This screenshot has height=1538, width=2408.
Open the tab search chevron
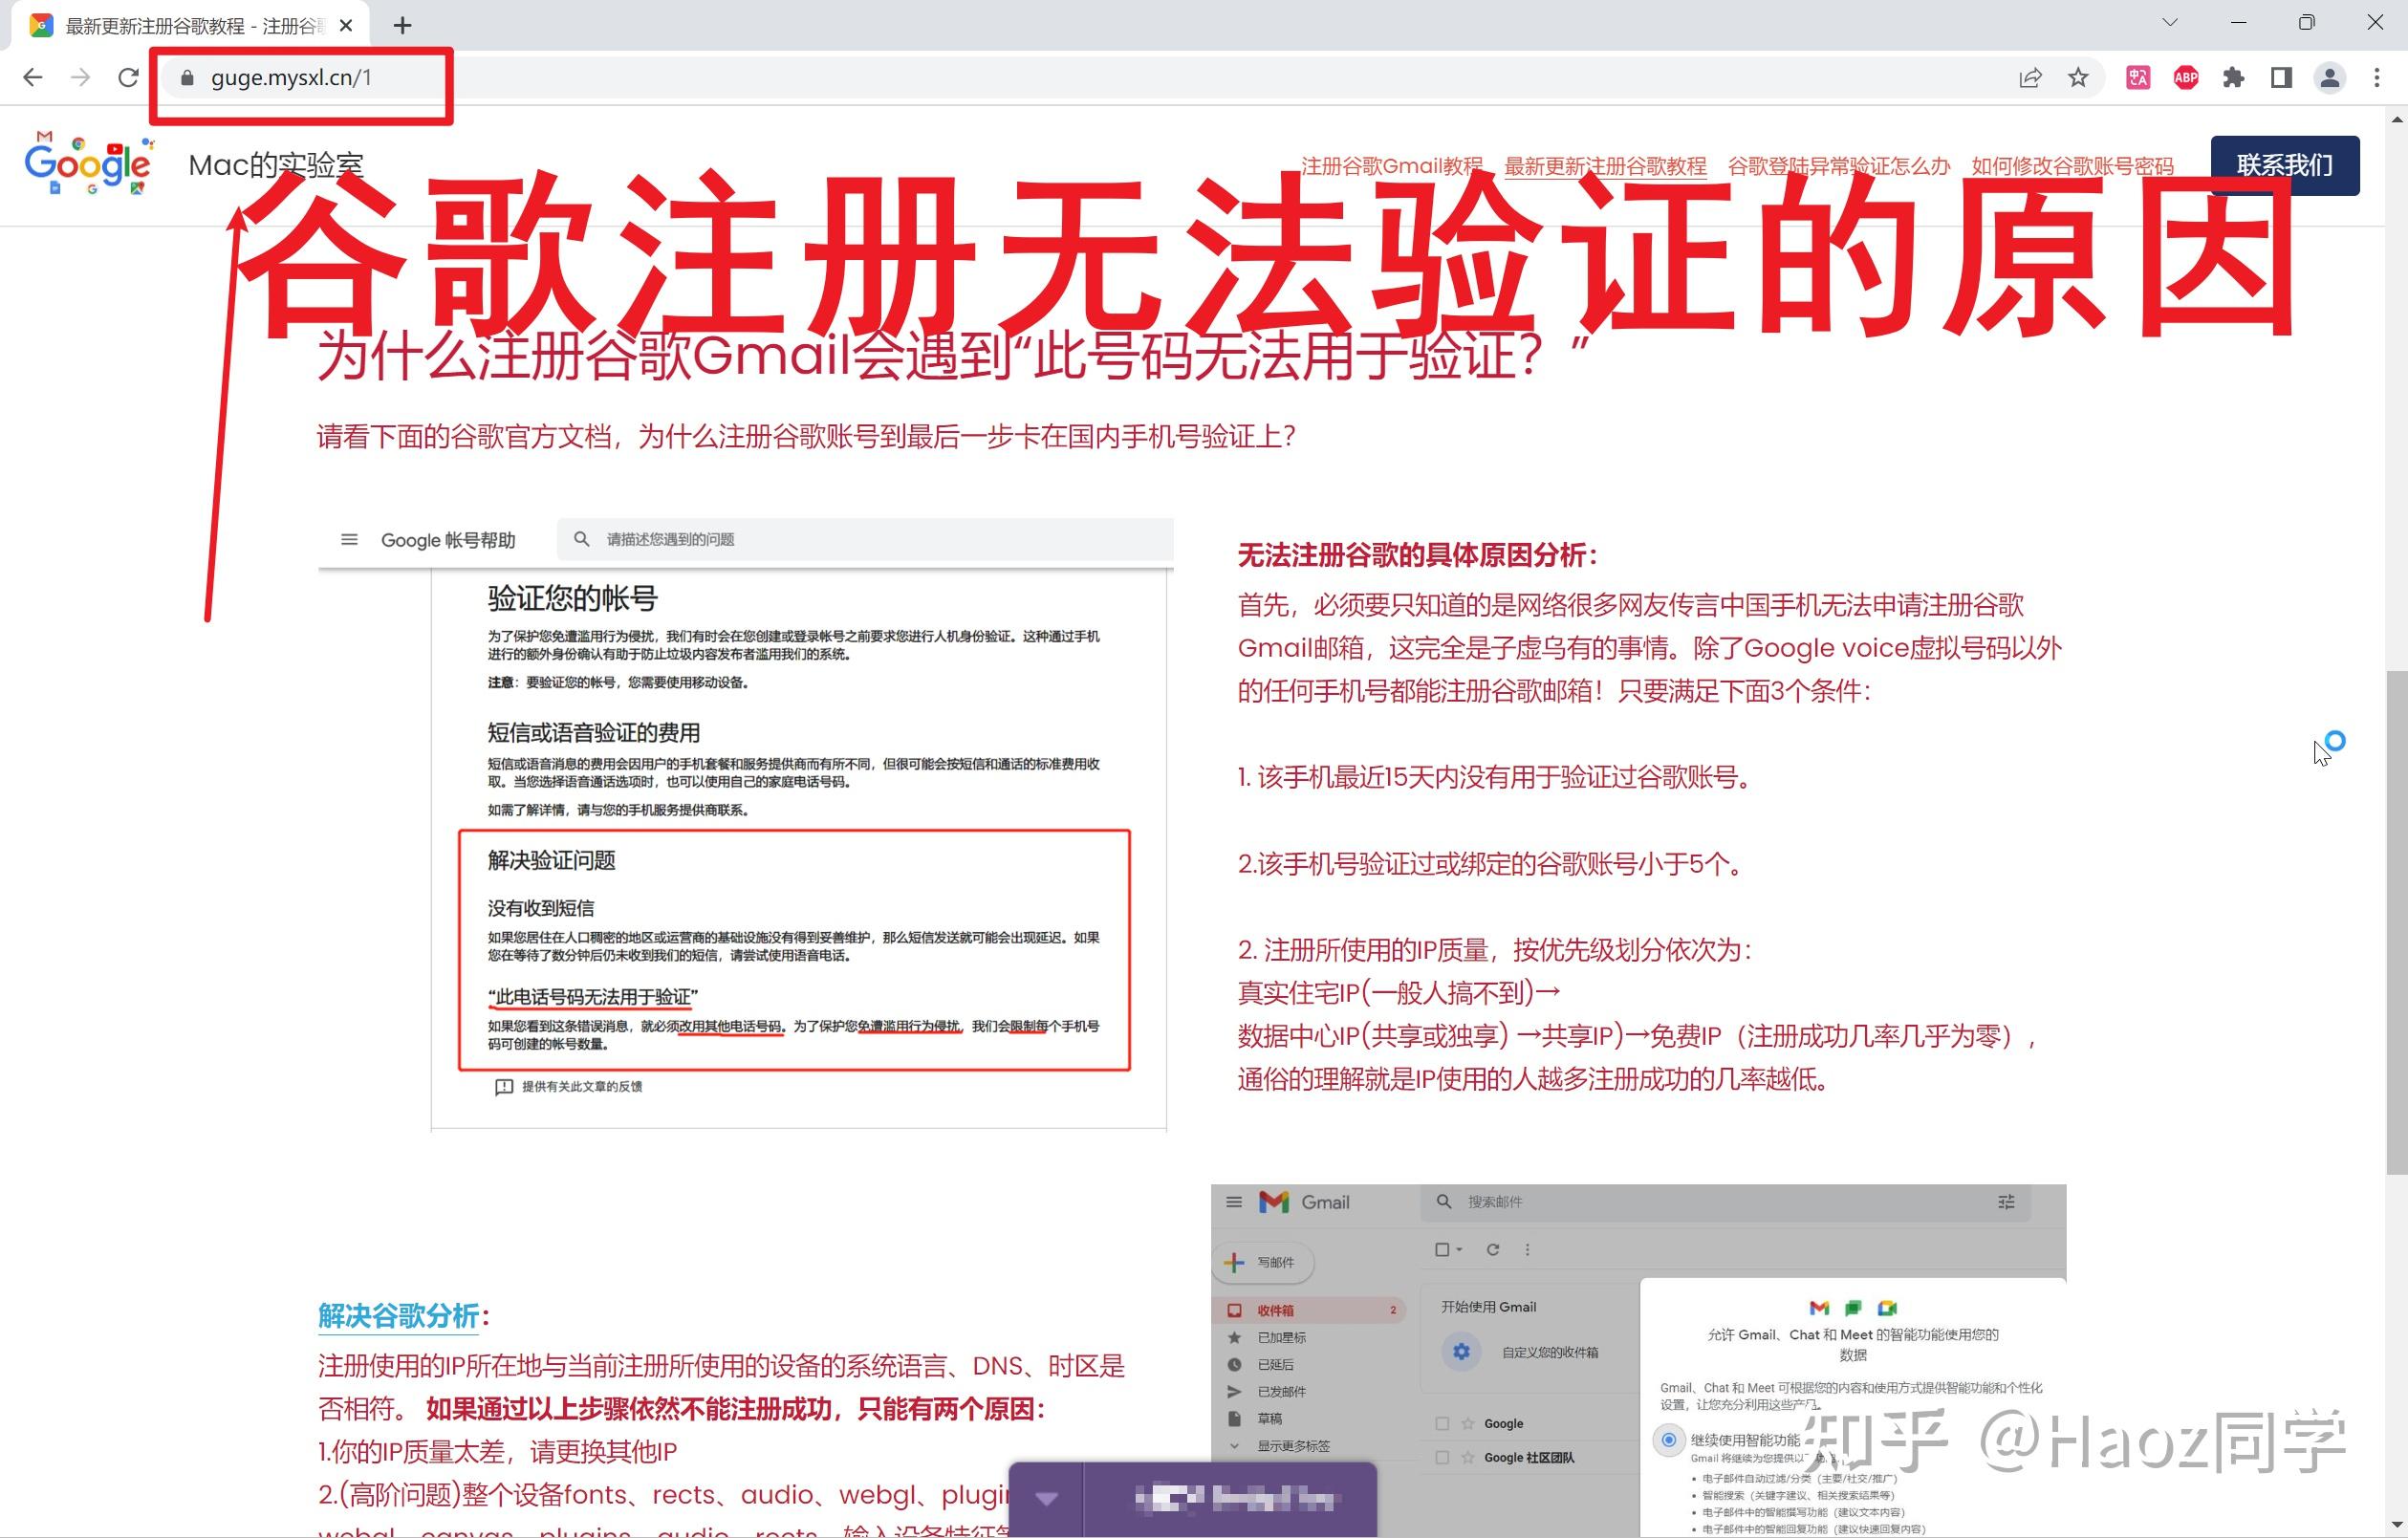point(2170,22)
